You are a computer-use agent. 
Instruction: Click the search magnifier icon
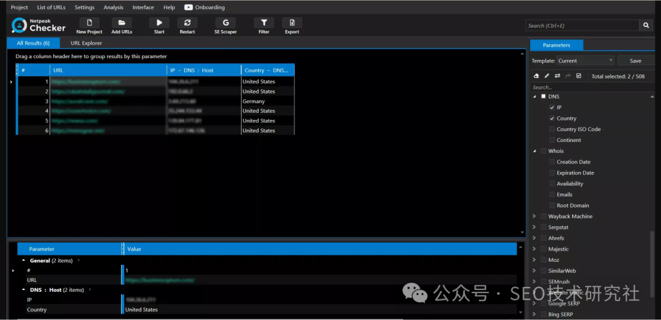pos(646,25)
